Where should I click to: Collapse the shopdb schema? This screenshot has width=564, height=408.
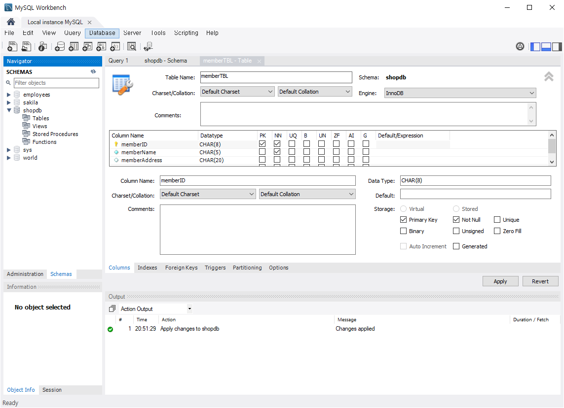coord(8,110)
